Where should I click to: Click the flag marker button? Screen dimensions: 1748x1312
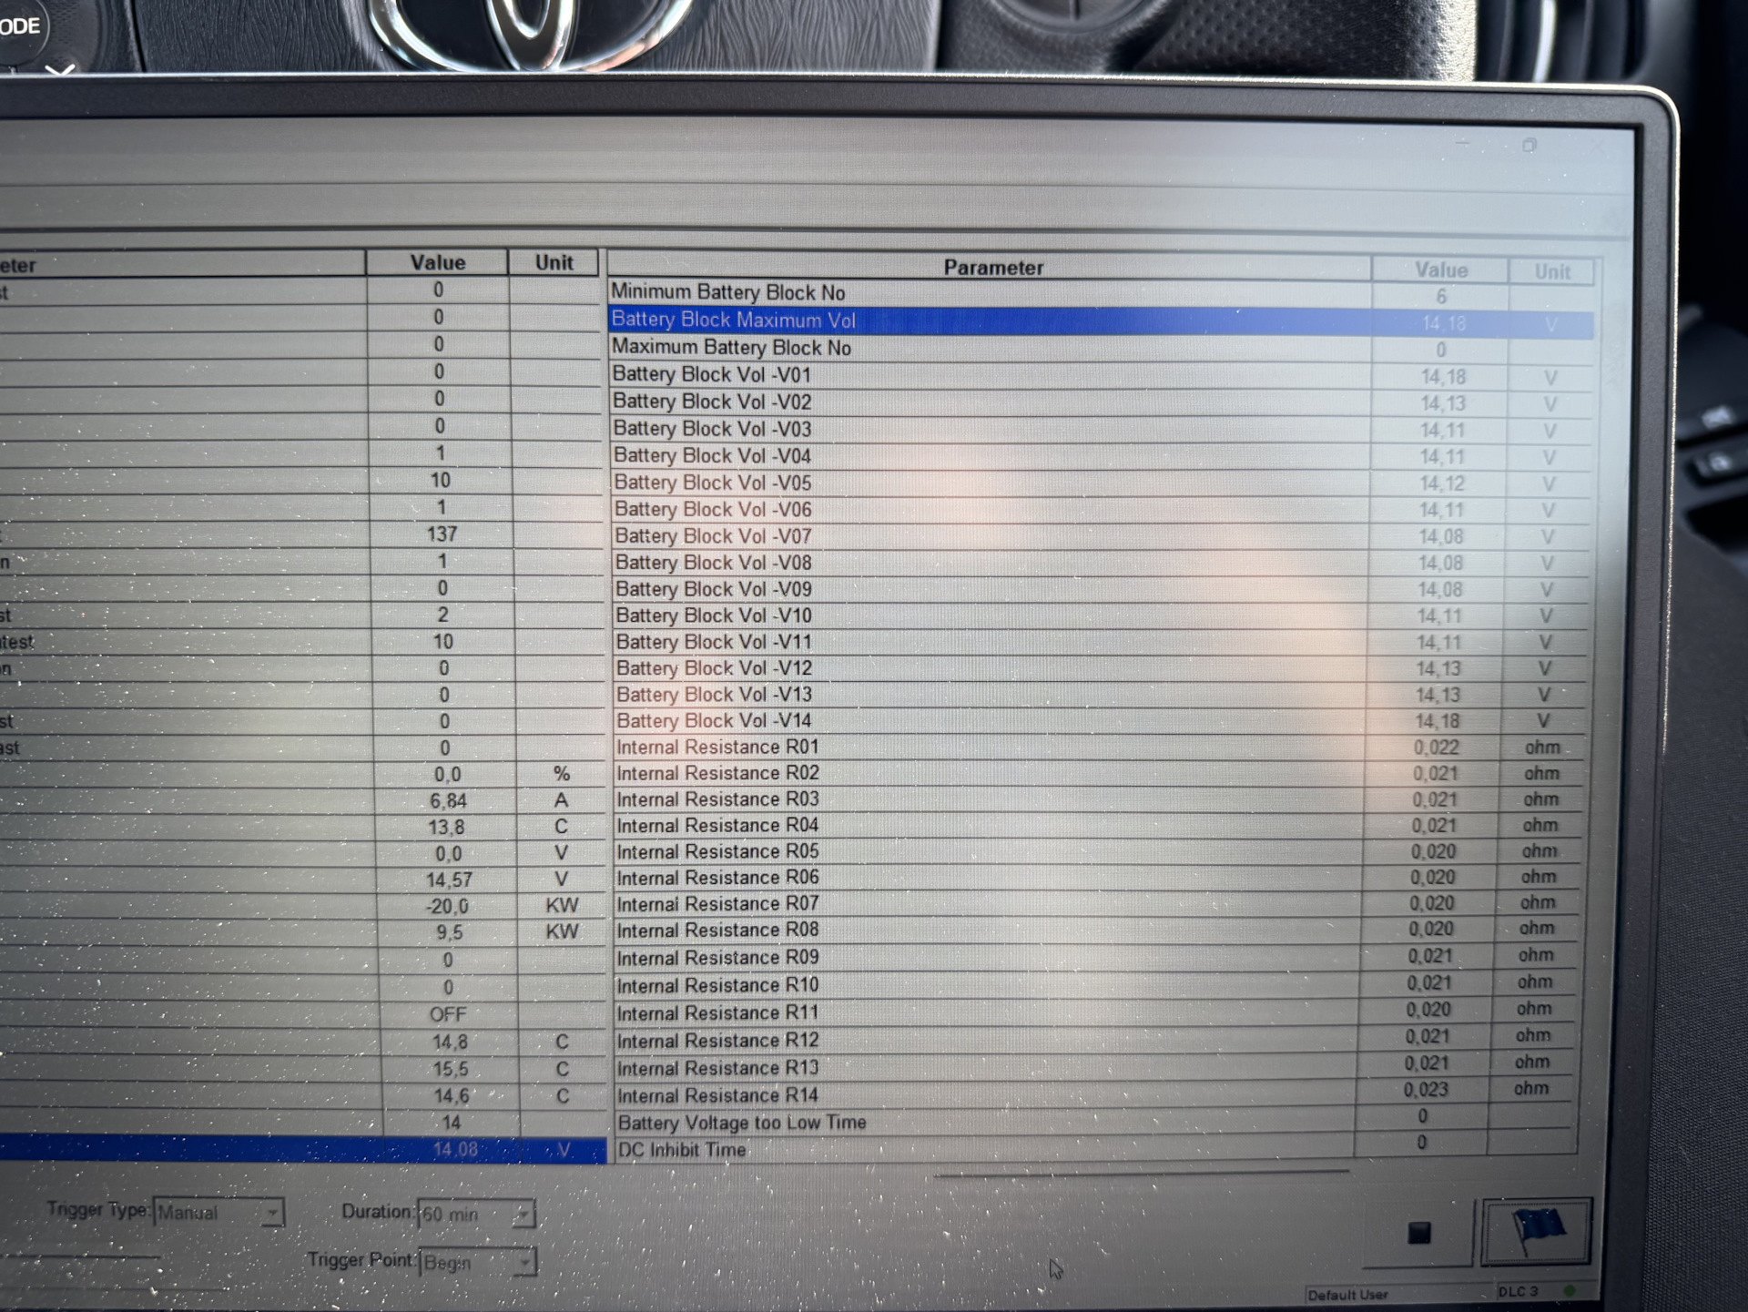click(1536, 1231)
